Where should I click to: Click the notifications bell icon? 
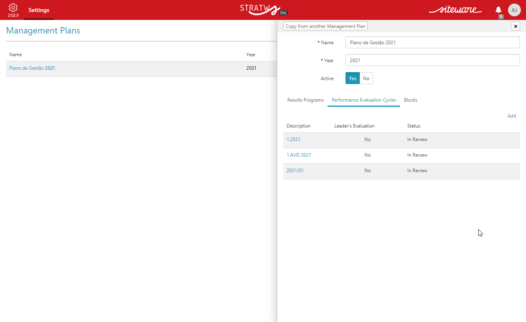pyautogui.click(x=498, y=10)
